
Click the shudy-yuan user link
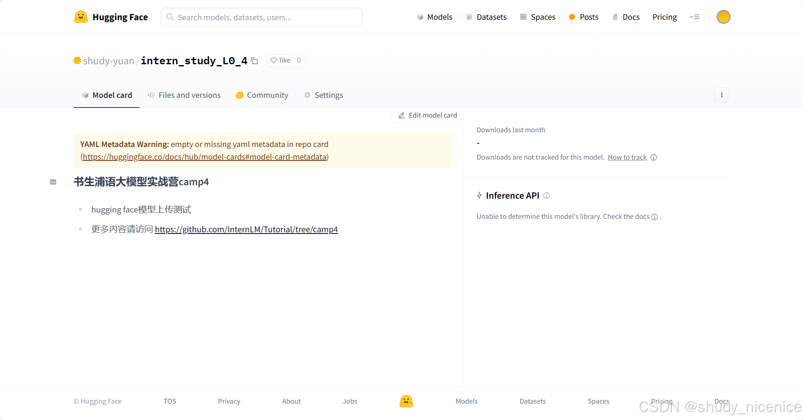point(108,61)
